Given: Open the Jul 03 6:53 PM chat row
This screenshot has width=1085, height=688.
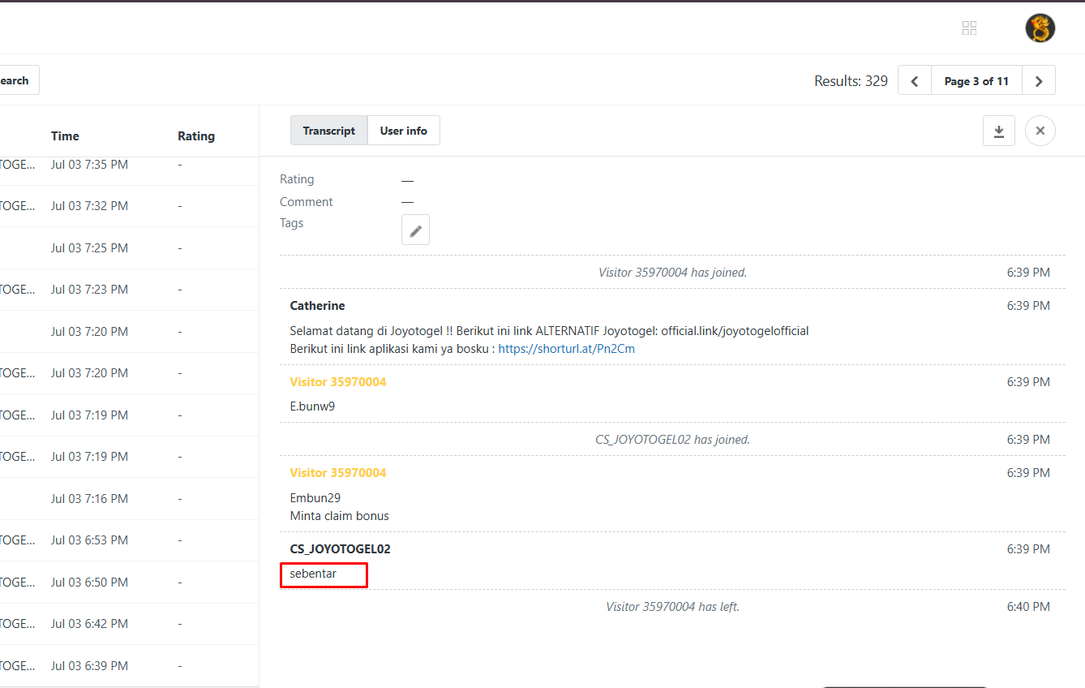Looking at the screenshot, I should point(130,540).
